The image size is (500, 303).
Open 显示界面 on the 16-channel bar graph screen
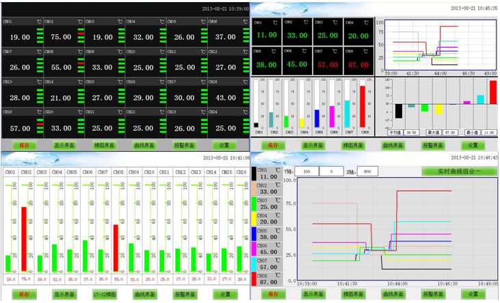pyautogui.click(x=64, y=294)
